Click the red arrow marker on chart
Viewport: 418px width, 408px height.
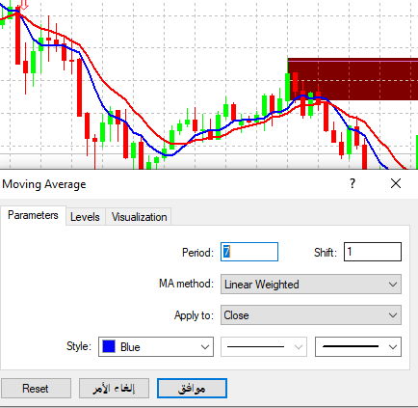point(24,5)
